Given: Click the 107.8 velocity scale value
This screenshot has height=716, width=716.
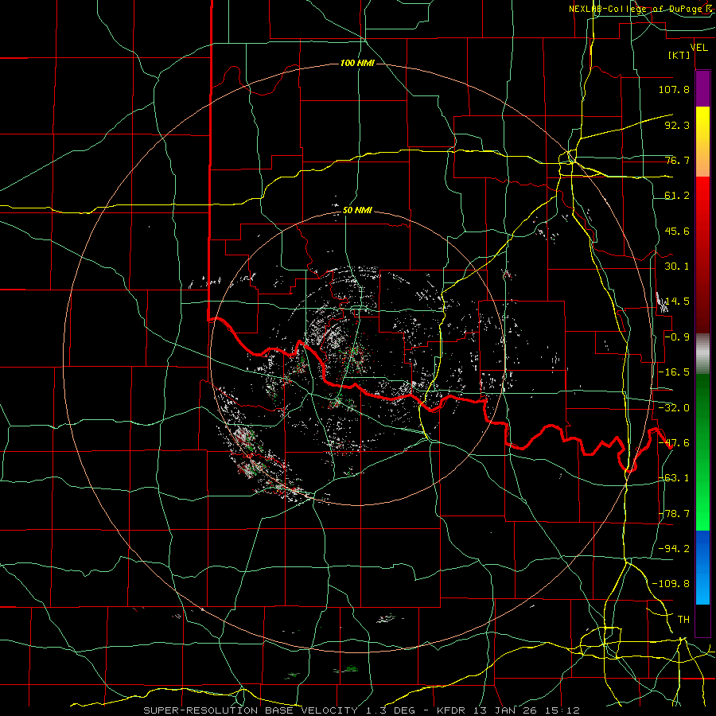Looking at the screenshot, I should (x=674, y=89).
